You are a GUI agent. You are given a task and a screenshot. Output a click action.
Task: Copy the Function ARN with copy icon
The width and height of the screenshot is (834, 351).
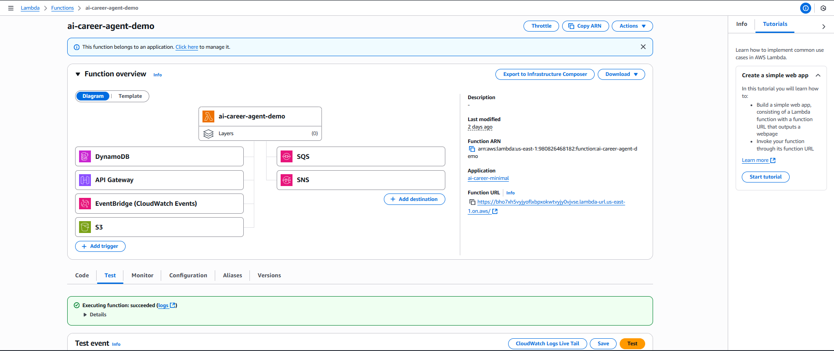[x=472, y=149]
